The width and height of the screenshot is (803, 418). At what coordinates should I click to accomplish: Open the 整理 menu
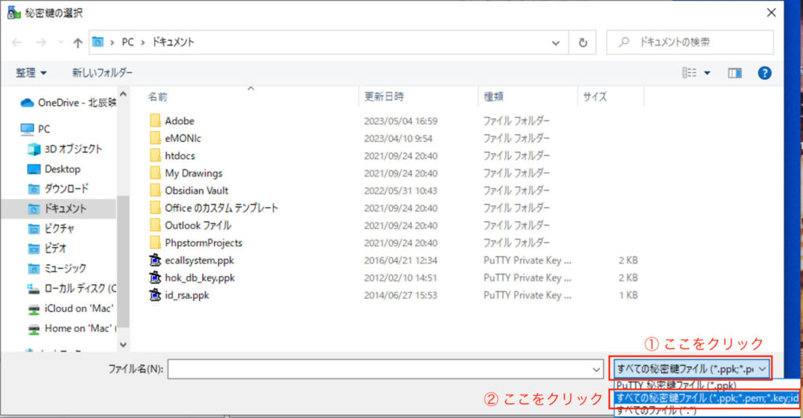pos(31,73)
